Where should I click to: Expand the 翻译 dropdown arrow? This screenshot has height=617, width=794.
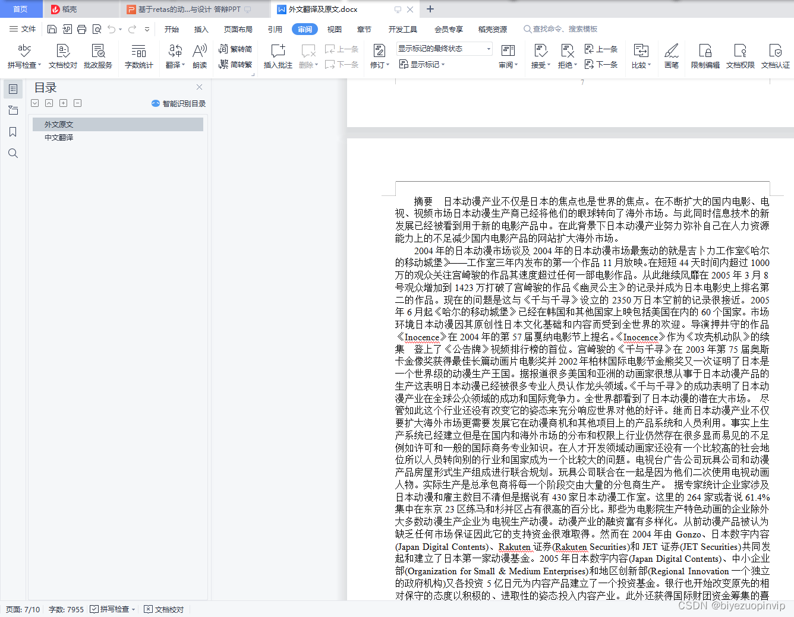184,65
